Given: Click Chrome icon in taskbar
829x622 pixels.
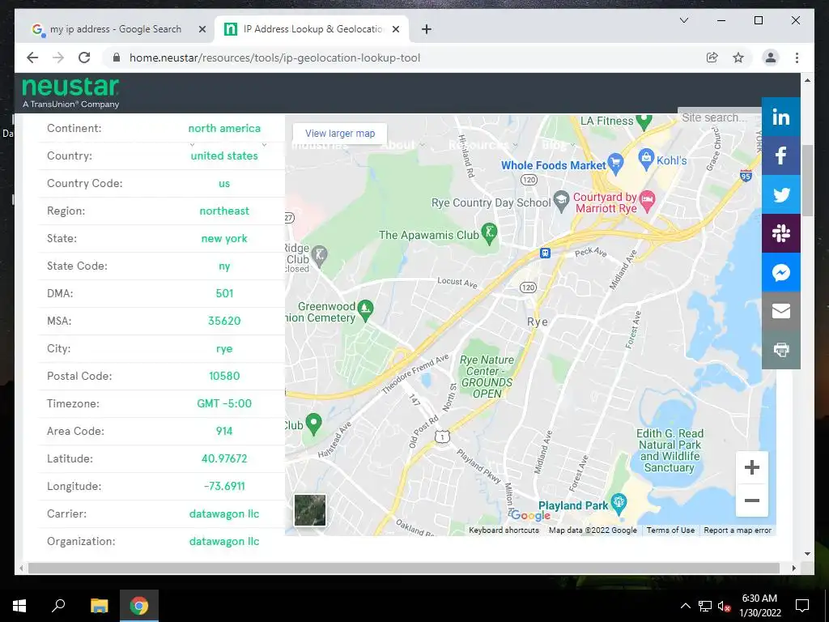Looking at the screenshot, I should coord(139,606).
